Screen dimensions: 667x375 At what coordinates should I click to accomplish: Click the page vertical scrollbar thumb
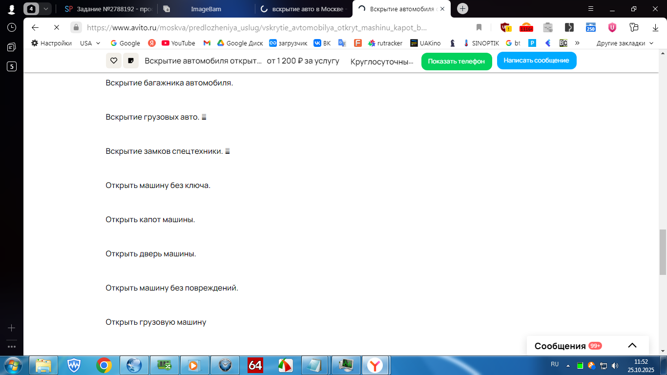663,252
